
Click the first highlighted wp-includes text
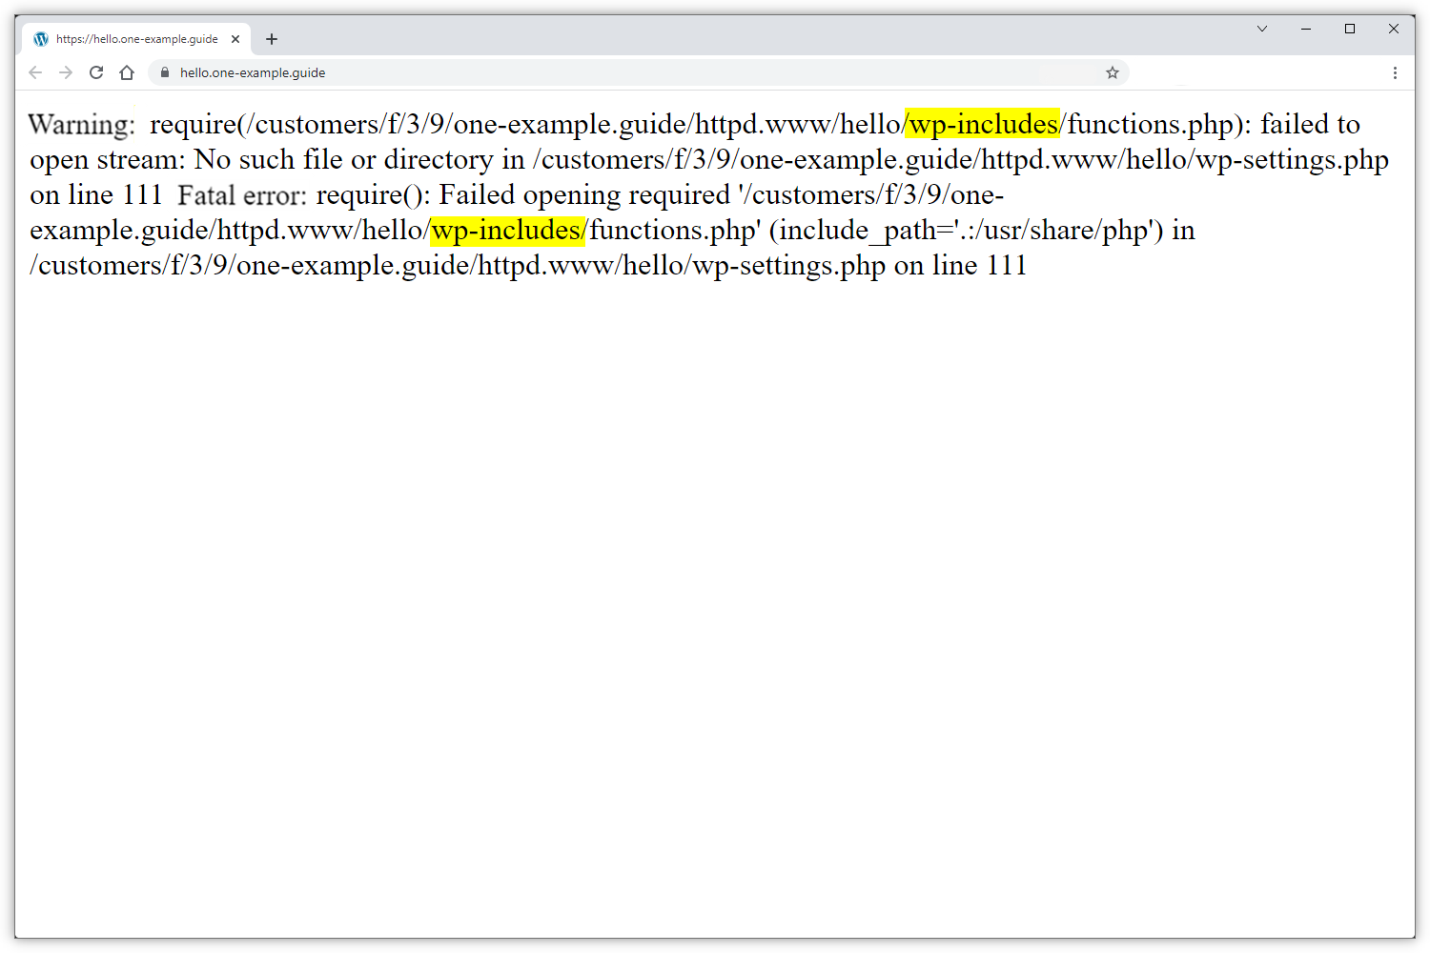click(982, 124)
